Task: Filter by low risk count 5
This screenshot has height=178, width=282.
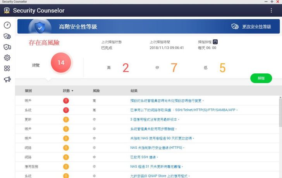Action: (x=222, y=68)
